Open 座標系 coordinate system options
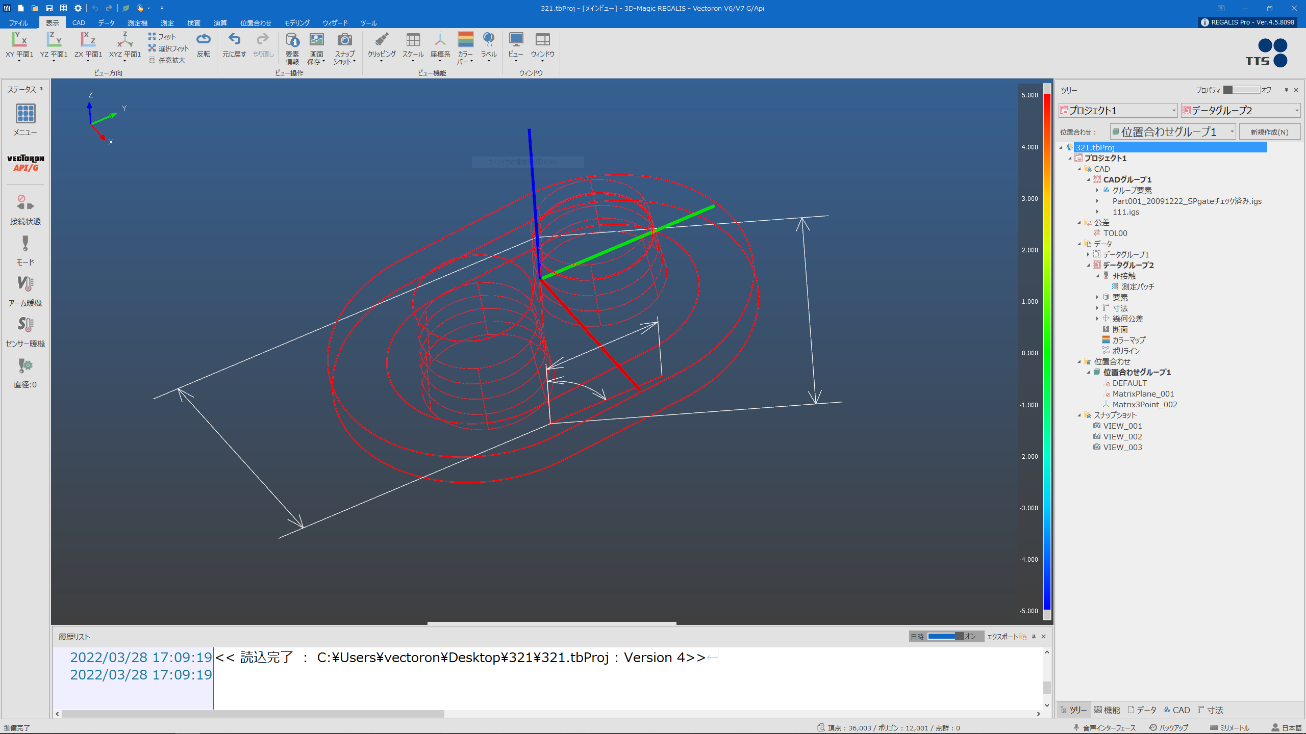The image size is (1306, 734). tap(440, 47)
